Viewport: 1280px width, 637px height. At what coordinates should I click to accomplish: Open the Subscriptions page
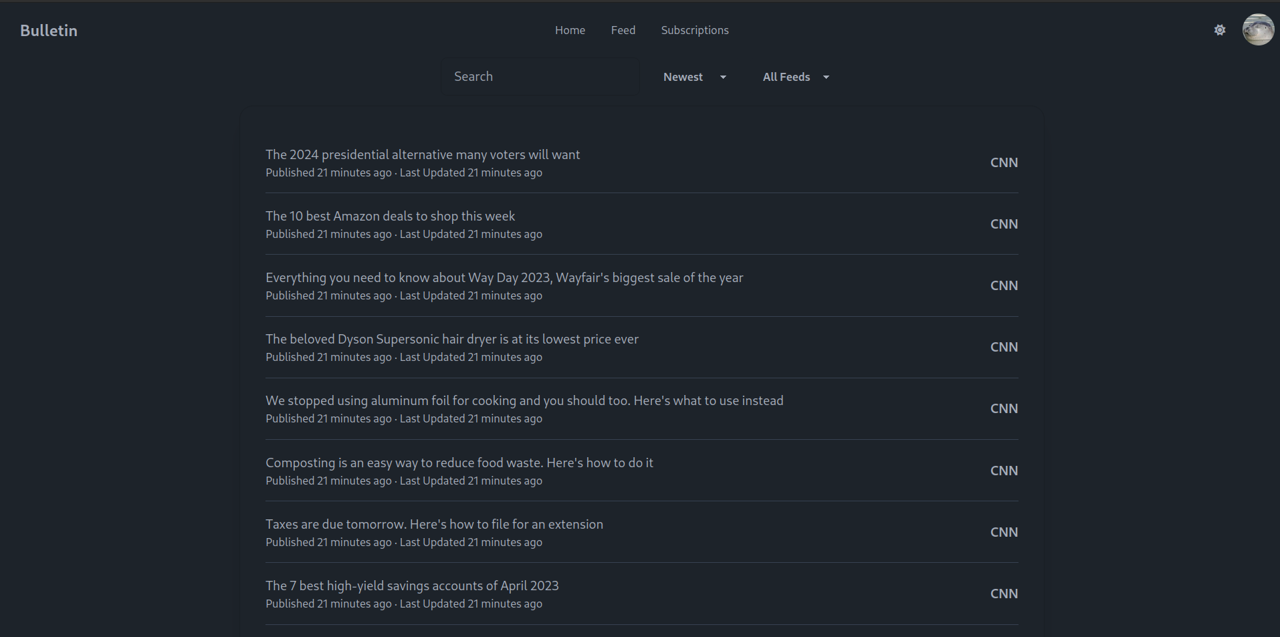695,30
